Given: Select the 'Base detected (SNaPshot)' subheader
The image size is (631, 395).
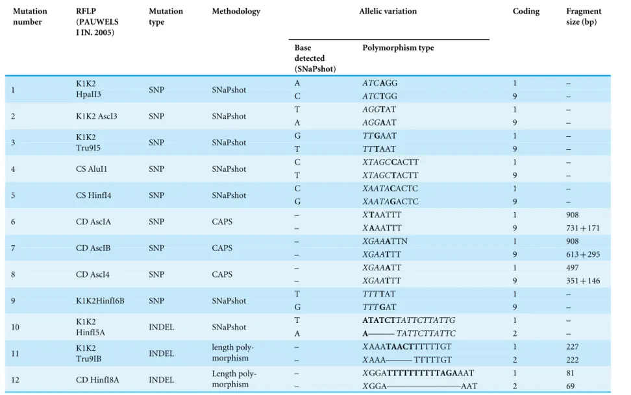Looking at the screenshot, I should tap(315, 58).
